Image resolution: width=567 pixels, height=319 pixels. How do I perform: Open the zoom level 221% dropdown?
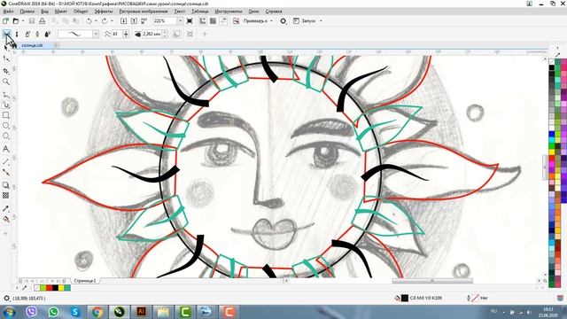click(x=180, y=21)
